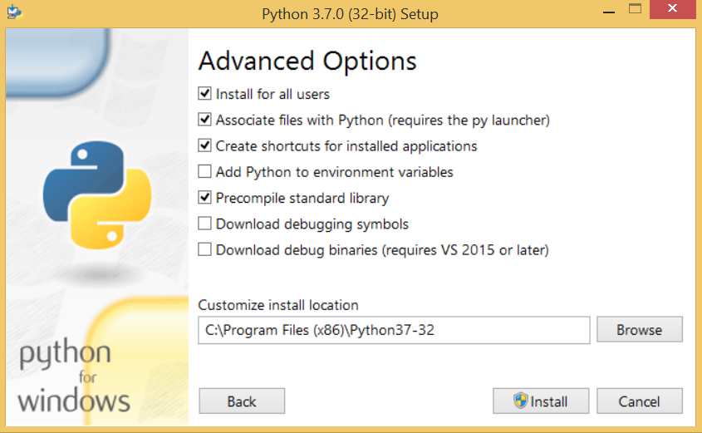Image resolution: width=702 pixels, height=433 pixels.
Task: Click the install location path field
Action: 394,330
